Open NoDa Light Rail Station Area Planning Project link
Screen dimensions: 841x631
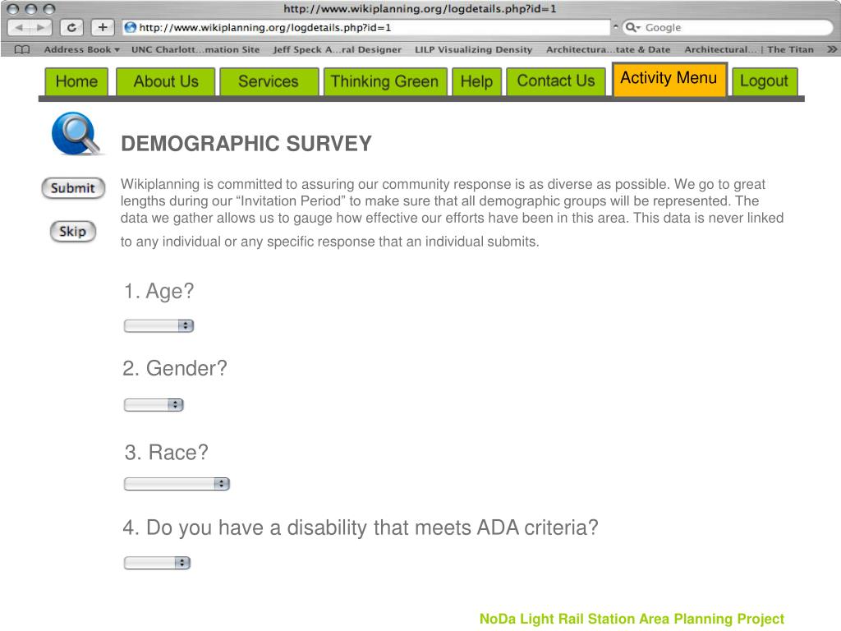tap(632, 619)
